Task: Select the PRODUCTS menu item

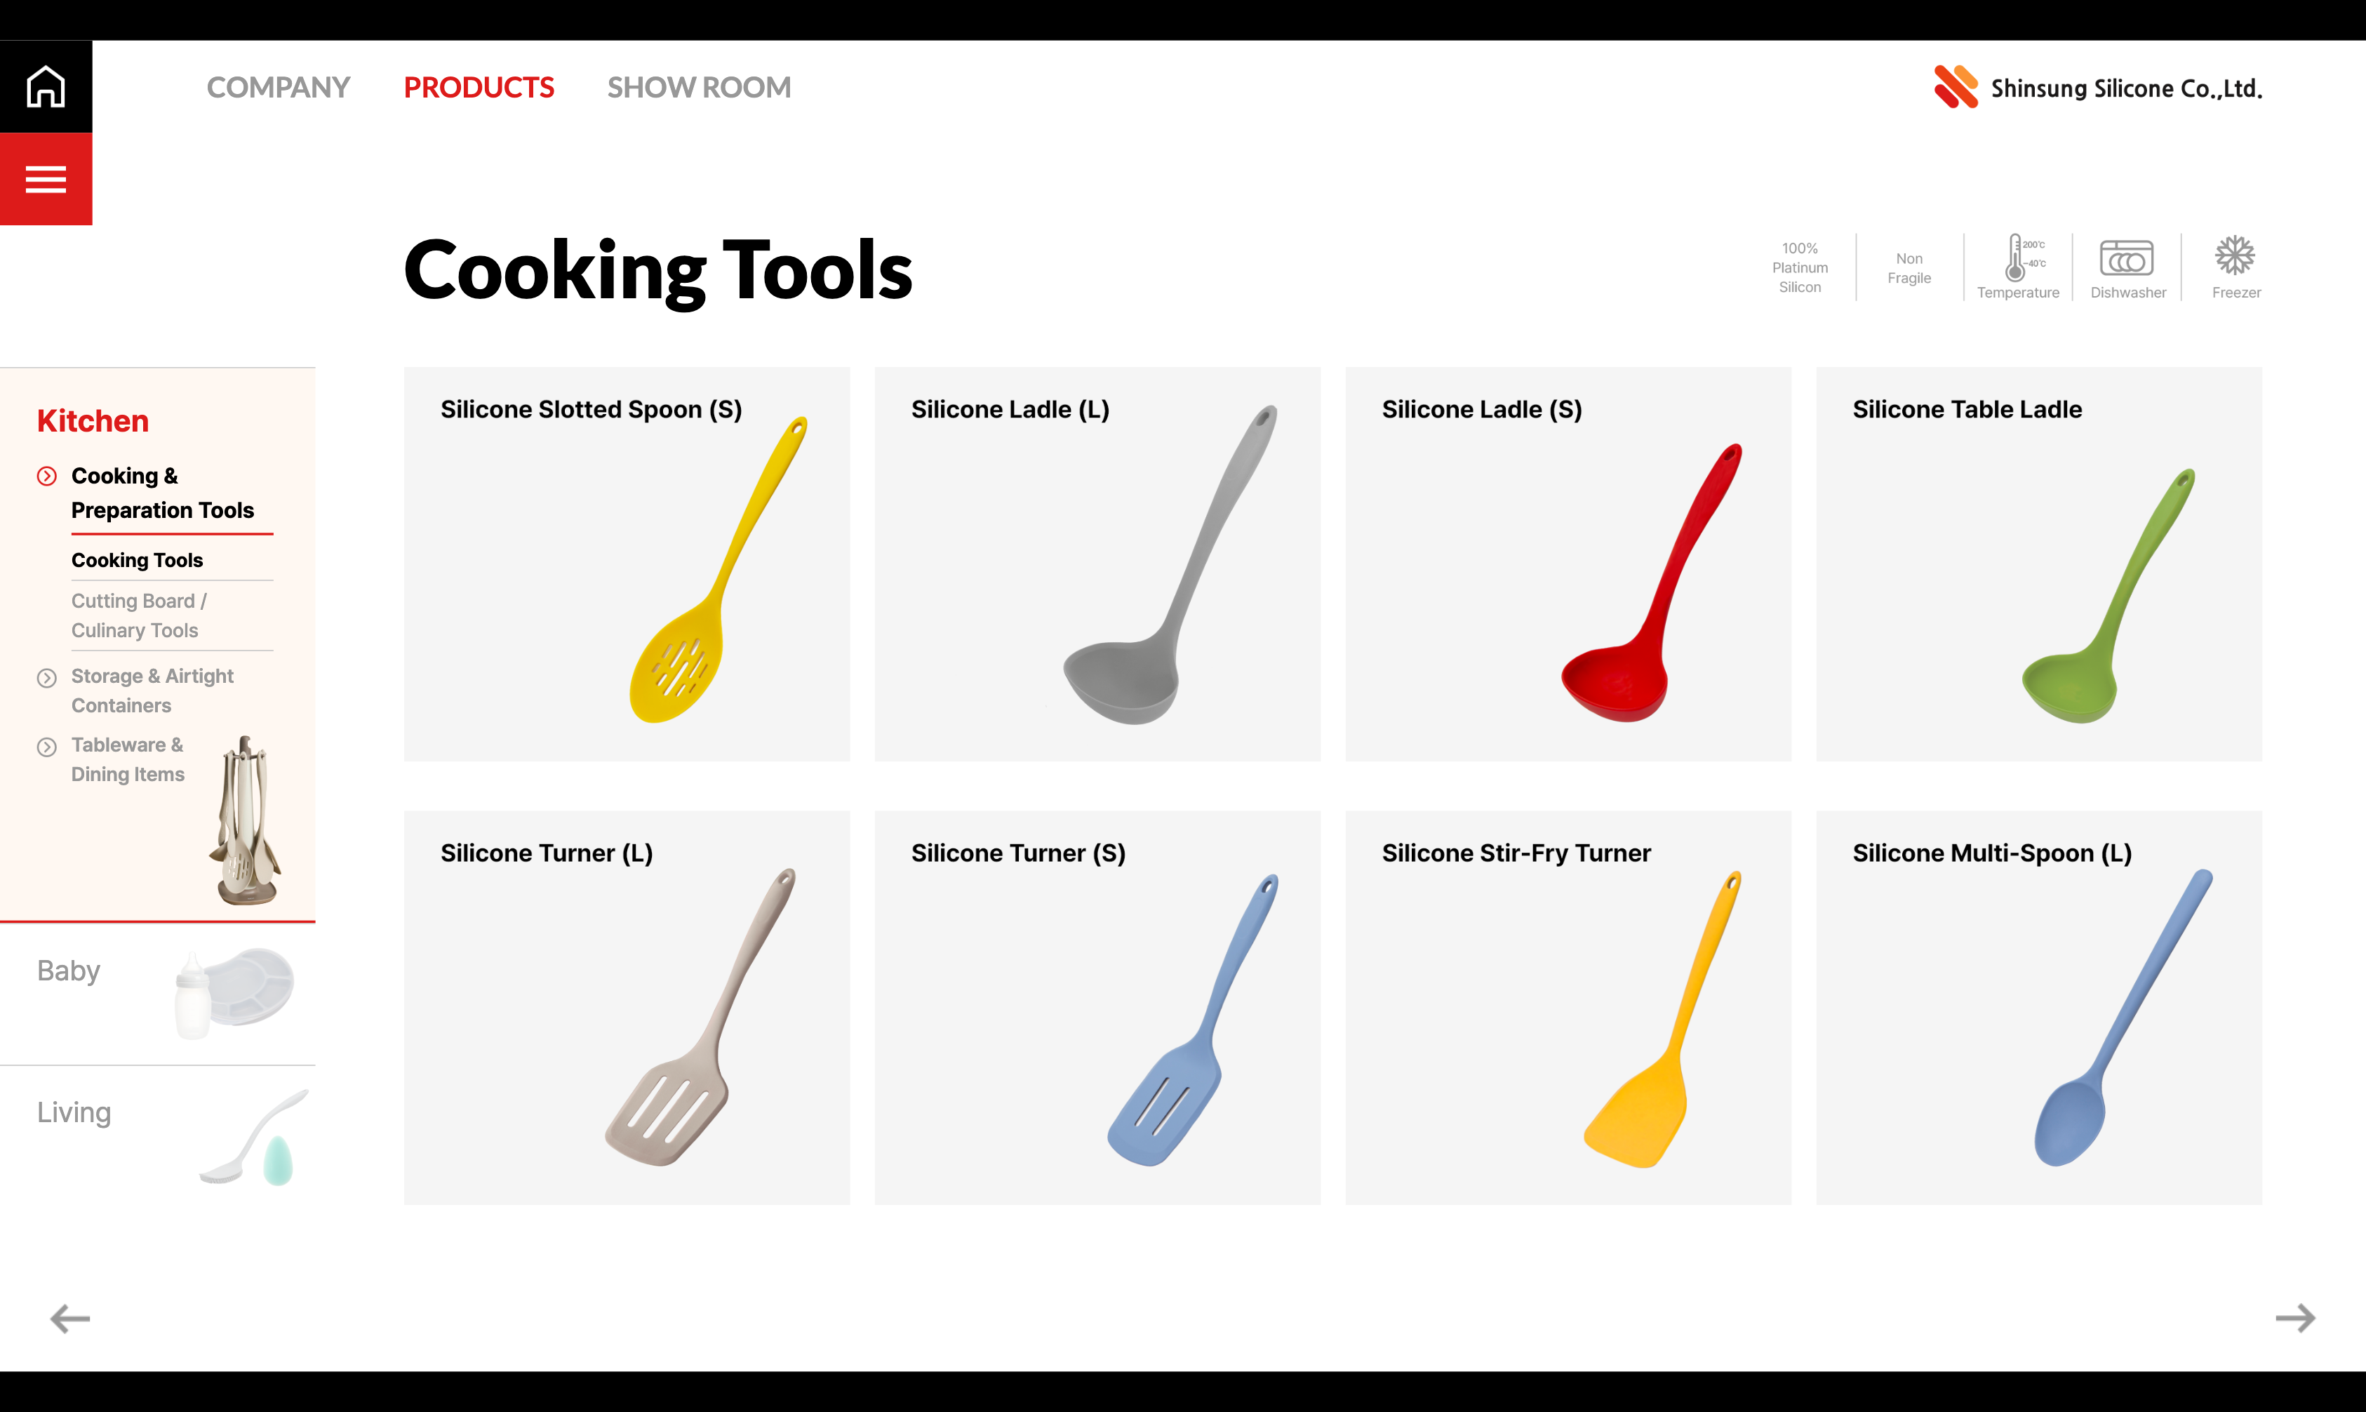Action: click(x=479, y=88)
